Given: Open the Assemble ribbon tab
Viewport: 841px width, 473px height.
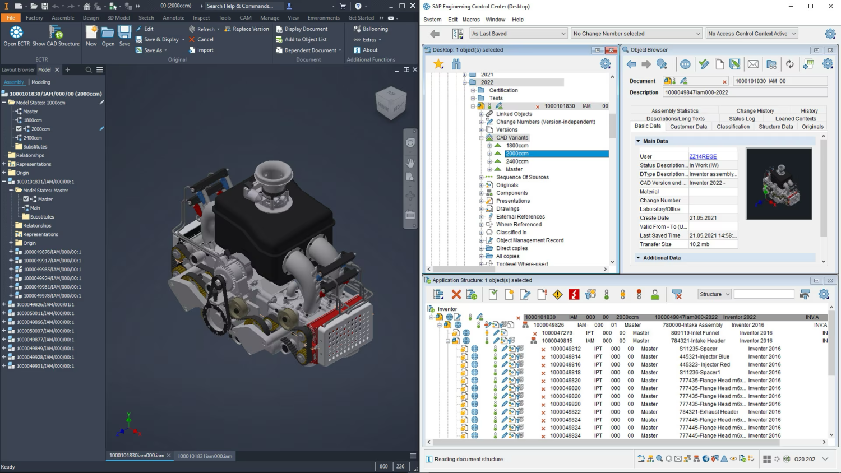Looking at the screenshot, I should pos(63,18).
